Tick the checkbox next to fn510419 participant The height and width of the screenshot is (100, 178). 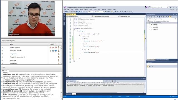[3, 57]
